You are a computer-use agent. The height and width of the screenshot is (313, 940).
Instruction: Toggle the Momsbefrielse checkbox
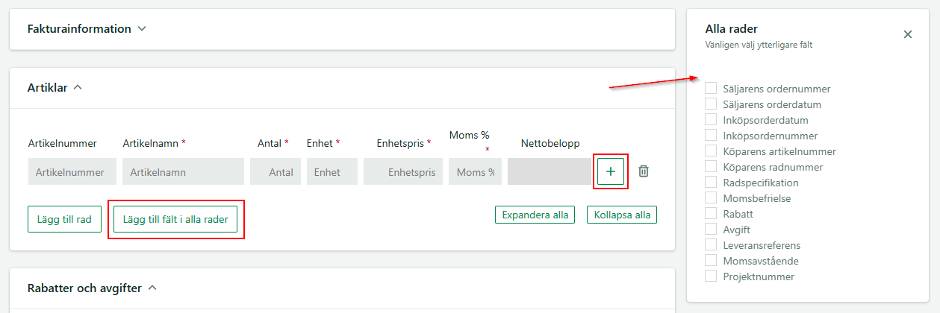pos(711,198)
